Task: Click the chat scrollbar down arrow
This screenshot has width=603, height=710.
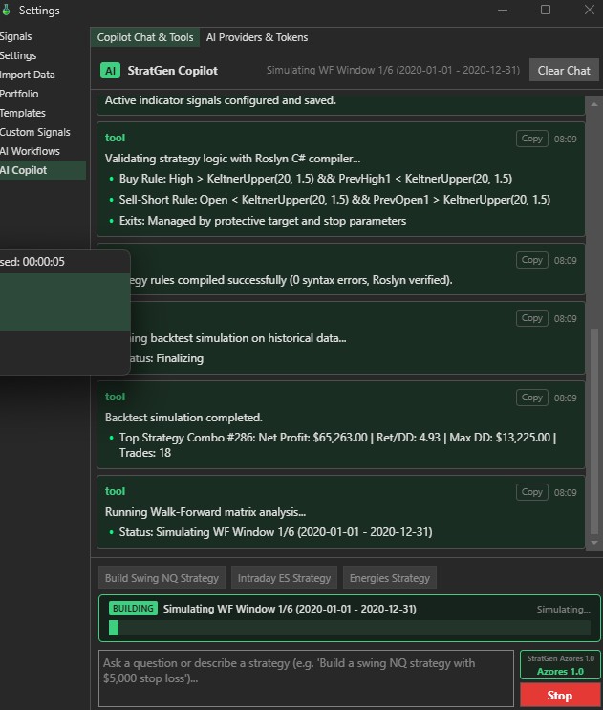Action: (x=594, y=543)
